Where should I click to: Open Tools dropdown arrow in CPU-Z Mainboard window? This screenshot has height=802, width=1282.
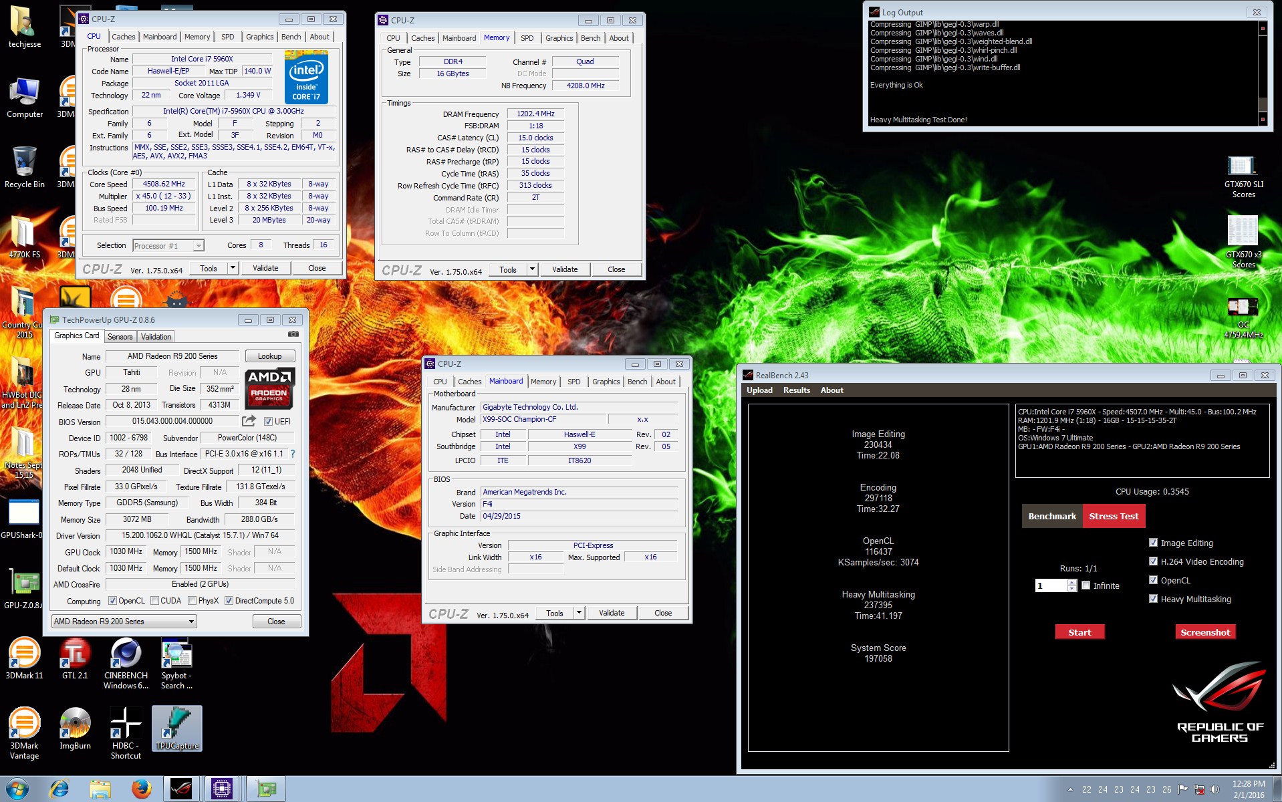pos(579,613)
